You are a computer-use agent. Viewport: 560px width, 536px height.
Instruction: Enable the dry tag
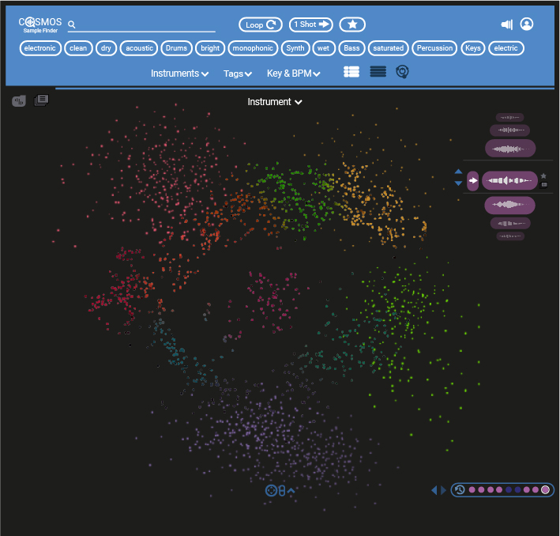click(106, 48)
